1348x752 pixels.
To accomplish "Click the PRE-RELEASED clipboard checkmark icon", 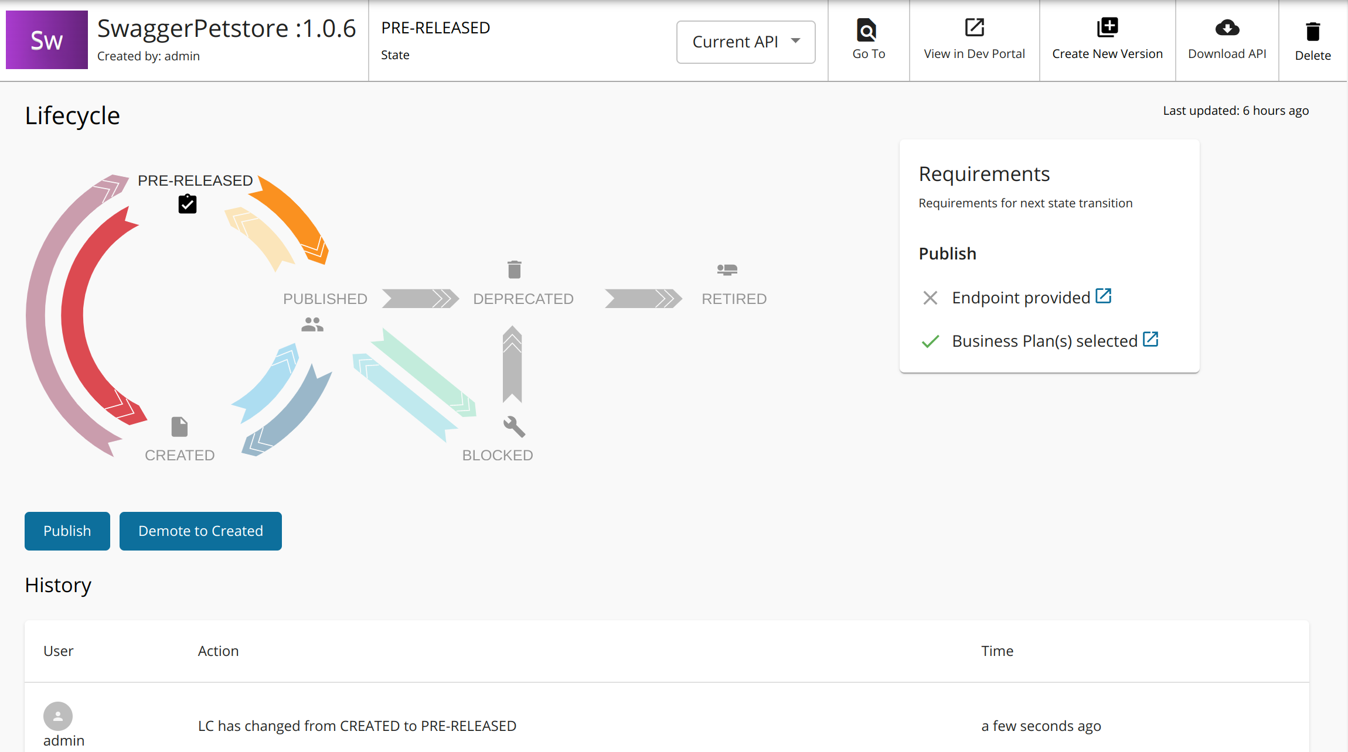I will pos(186,204).
